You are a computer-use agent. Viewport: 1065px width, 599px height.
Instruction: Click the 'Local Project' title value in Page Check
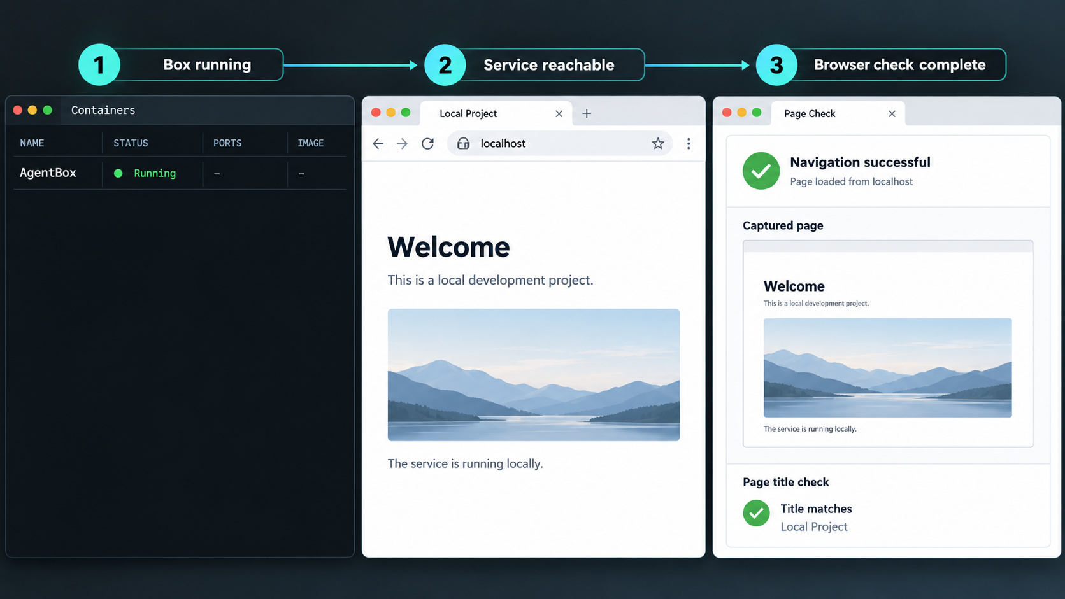tap(814, 526)
